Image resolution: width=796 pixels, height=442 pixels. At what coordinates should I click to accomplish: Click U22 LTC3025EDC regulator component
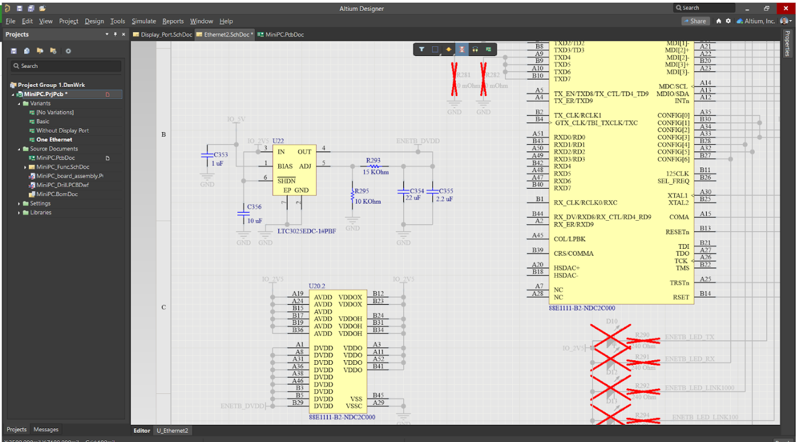(x=294, y=170)
